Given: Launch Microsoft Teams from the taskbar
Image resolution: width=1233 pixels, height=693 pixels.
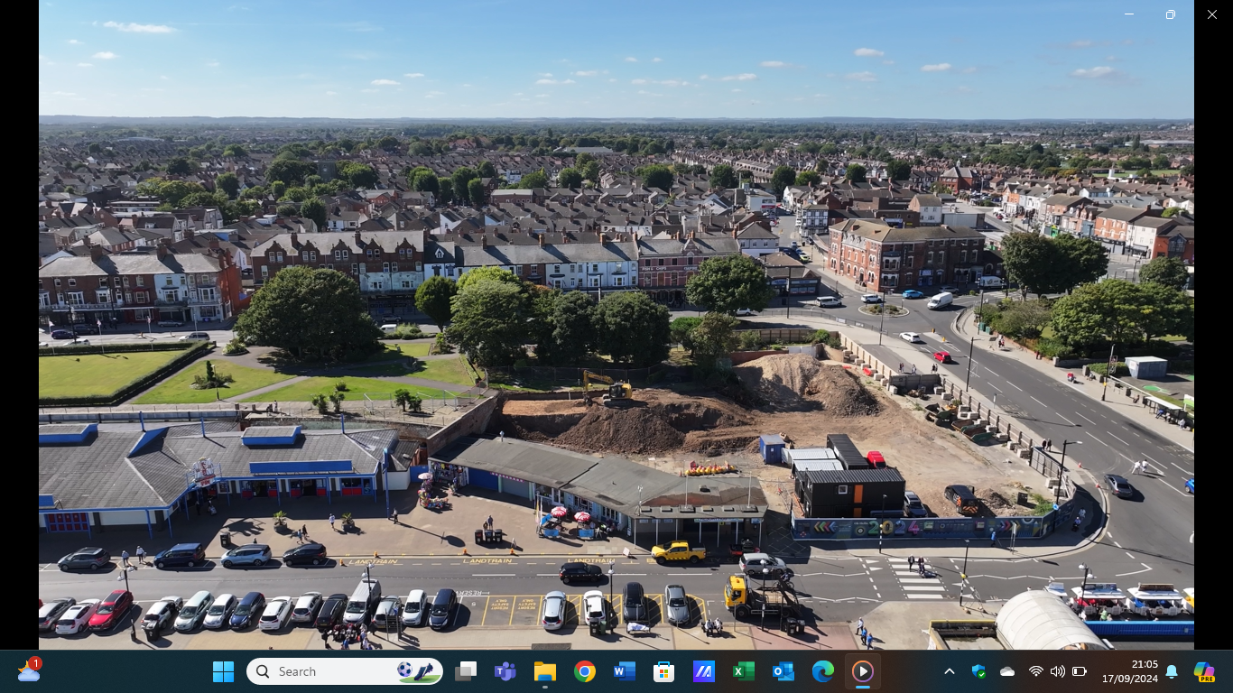Looking at the screenshot, I should [505, 671].
